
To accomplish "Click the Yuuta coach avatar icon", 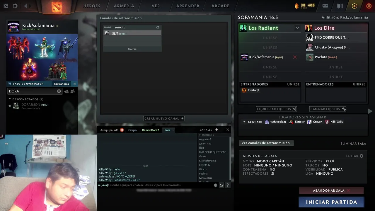I will click(x=244, y=90).
